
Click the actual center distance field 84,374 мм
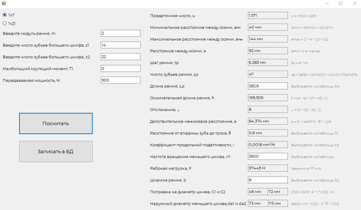point(268,121)
